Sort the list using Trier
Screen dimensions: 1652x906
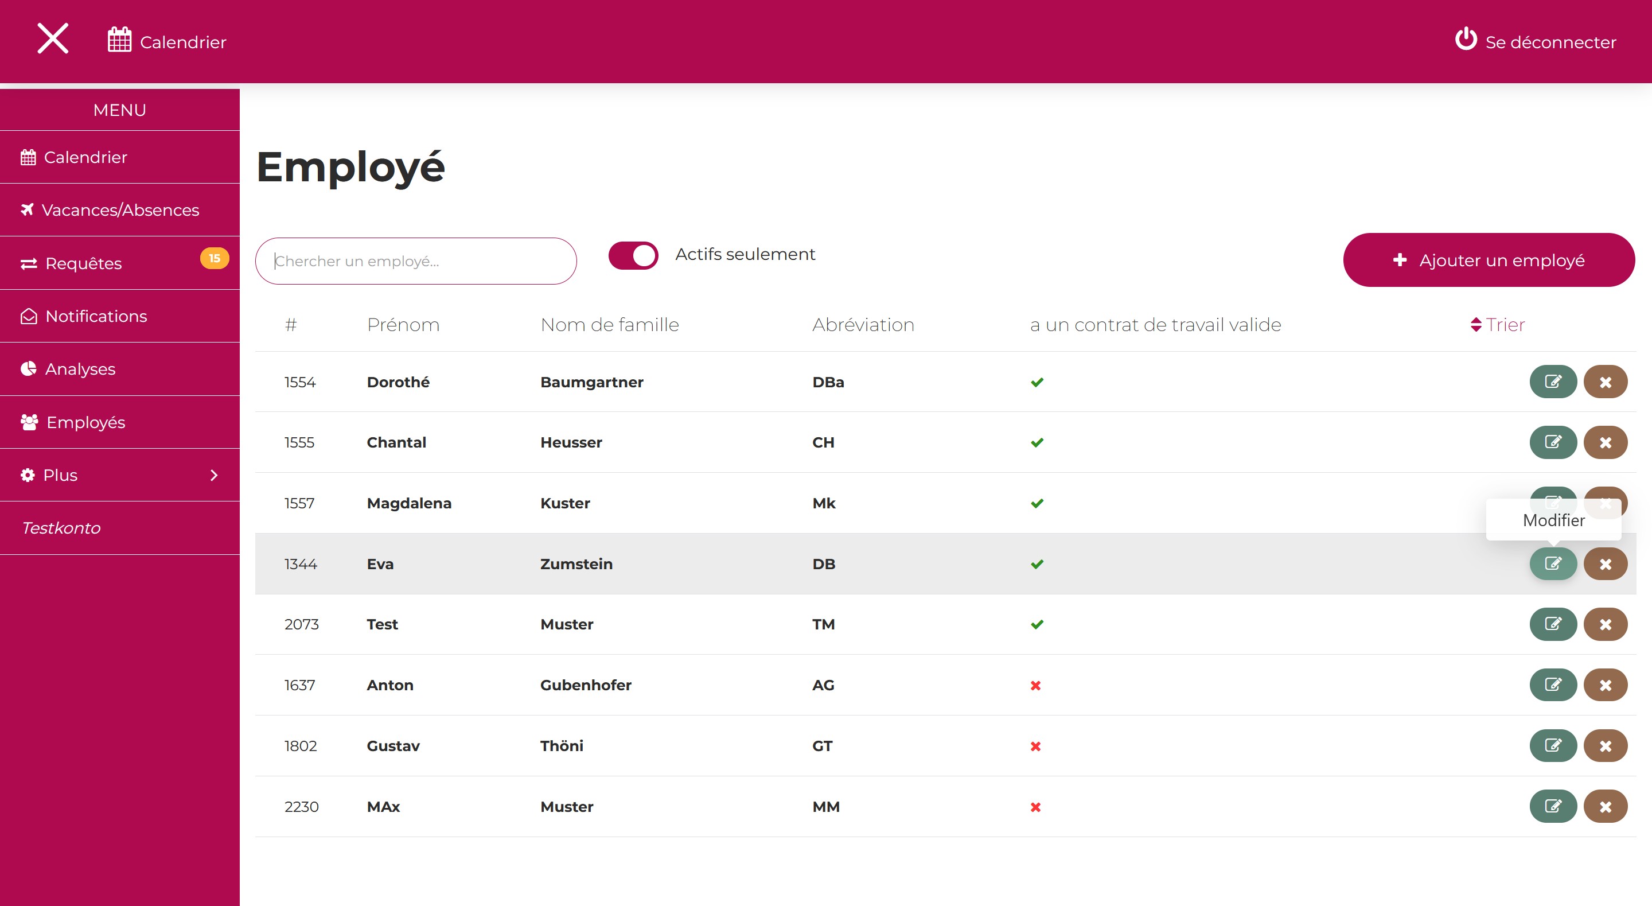pyautogui.click(x=1498, y=325)
